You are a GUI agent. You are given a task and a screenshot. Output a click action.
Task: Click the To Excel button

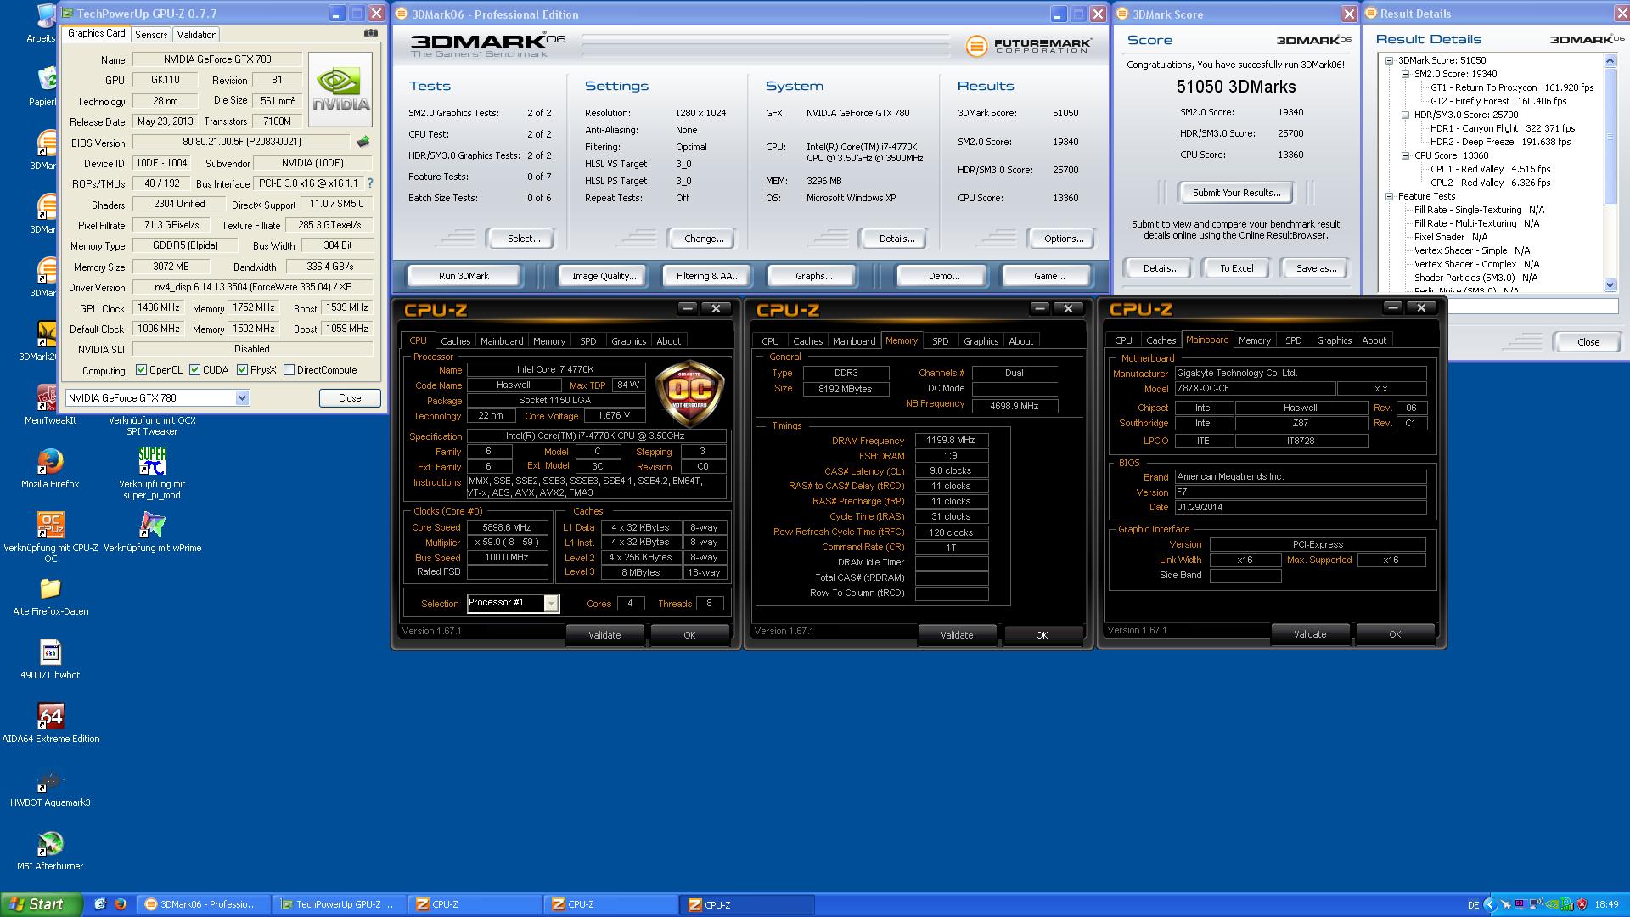point(1236,268)
